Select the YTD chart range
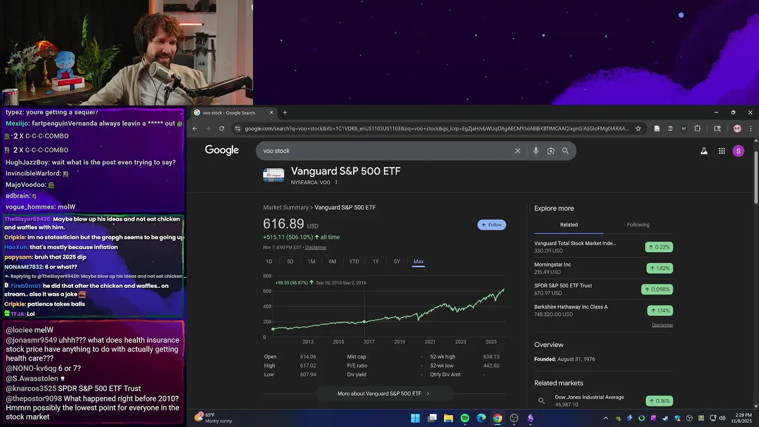Screen dimensions: 759x427 click(354, 262)
